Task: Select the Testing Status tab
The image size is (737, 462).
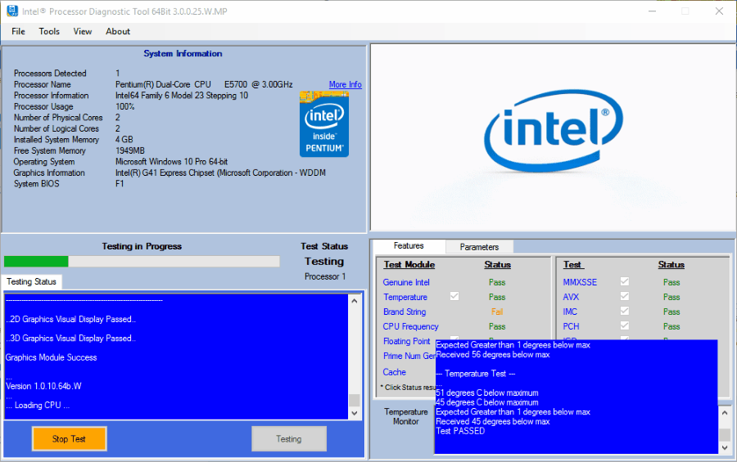Action: coord(31,281)
